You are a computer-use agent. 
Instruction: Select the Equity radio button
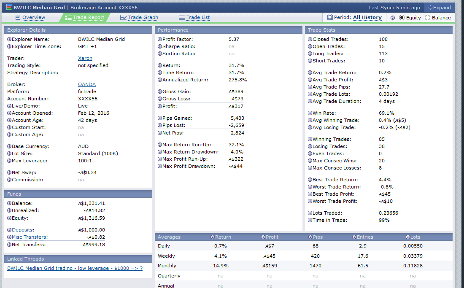402,18
